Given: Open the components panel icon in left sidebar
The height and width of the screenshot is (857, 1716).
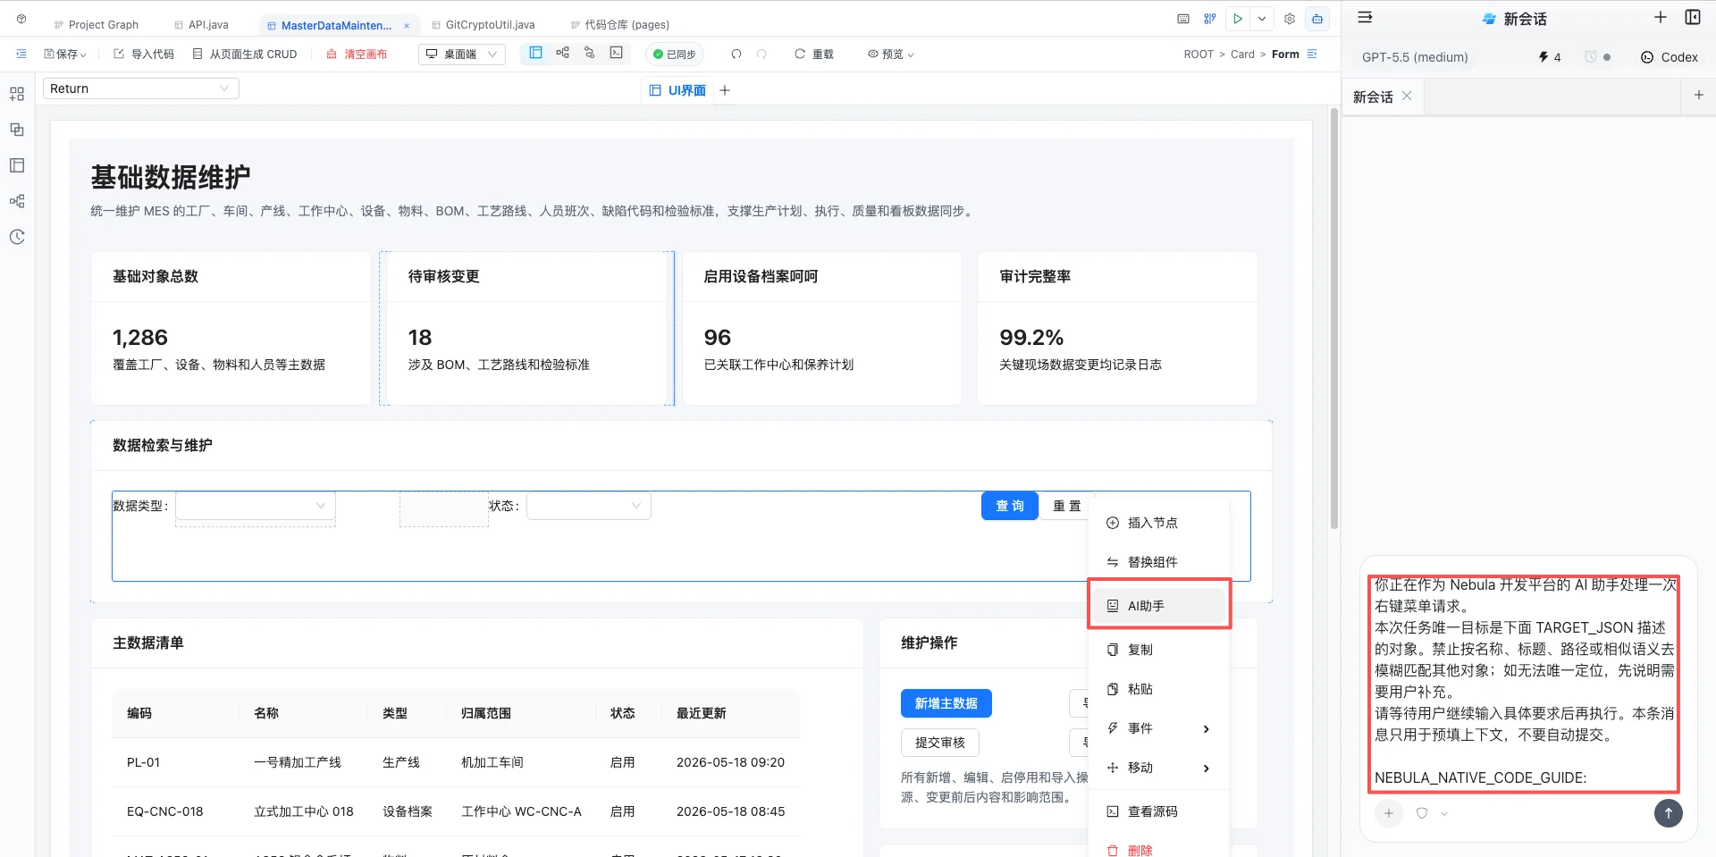Looking at the screenshot, I should click(17, 94).
